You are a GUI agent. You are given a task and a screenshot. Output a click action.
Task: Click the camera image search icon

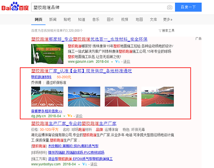click(x=170, y=7)
